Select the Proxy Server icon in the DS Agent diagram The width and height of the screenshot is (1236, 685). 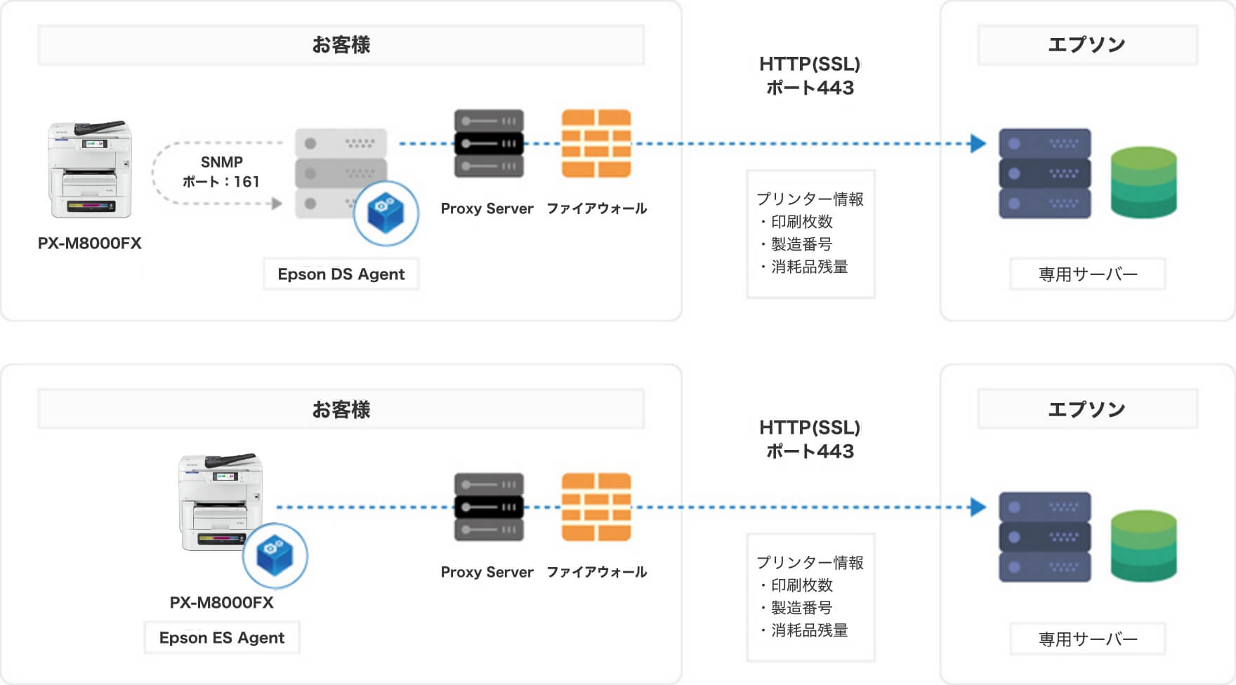point(489,143)
